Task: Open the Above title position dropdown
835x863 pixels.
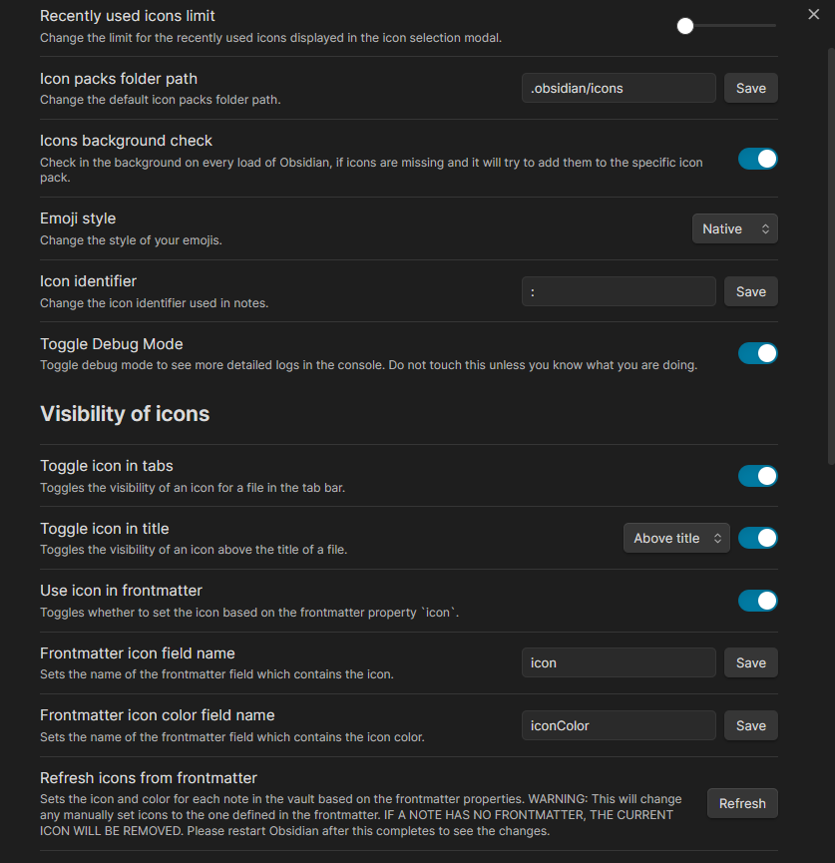Action: (x=676, y=538)
